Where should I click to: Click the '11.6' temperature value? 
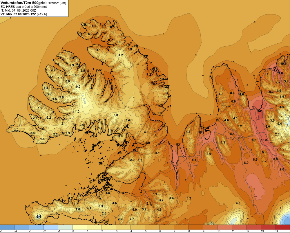[x=280, y=73]
